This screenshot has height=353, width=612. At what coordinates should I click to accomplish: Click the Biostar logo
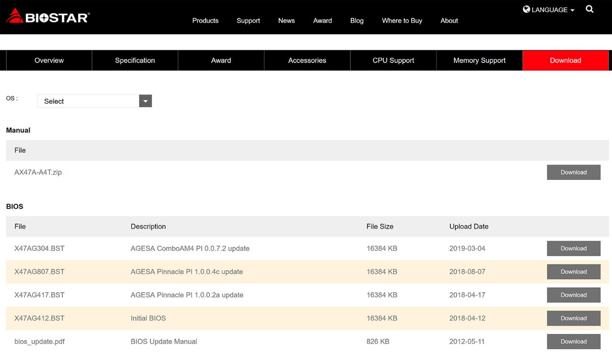[48, 16]
